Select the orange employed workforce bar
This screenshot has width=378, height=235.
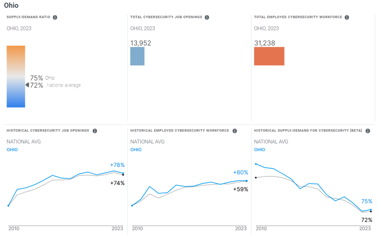click(x=269, y=56)
